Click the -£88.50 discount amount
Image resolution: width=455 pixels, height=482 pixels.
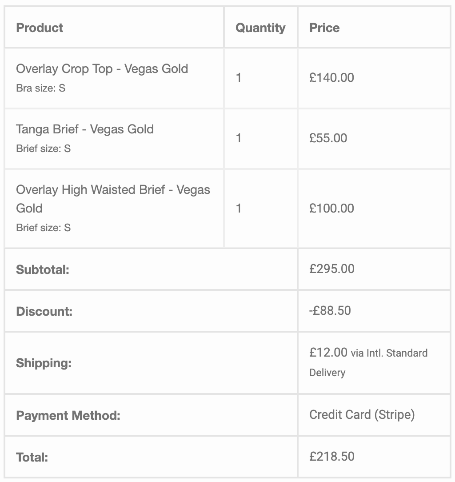tap(330, 310)
